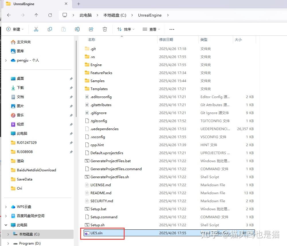Open the 排序 sort dropdown

pyautogui.click(x=125, y=29)
